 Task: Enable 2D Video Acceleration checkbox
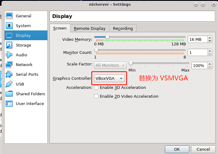96,96
